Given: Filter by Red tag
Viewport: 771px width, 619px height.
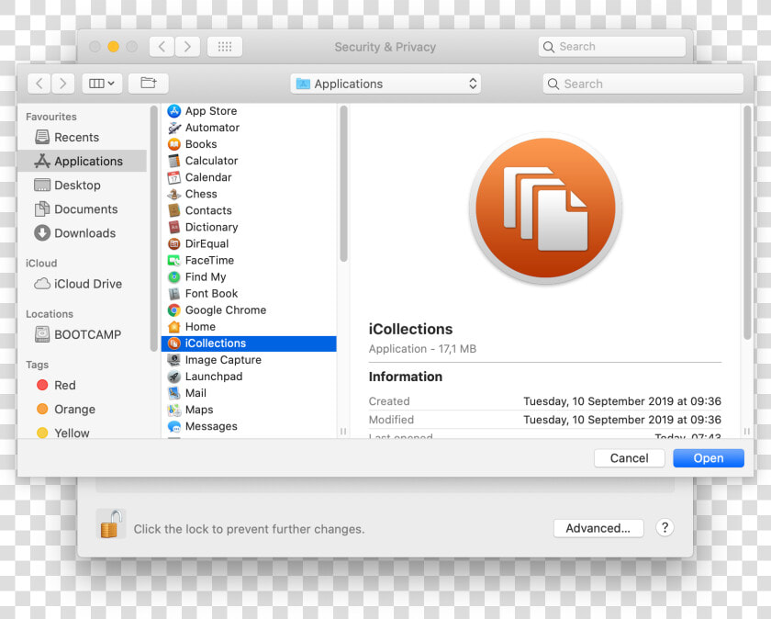Looking at the screenshot, I should [82, 386].
